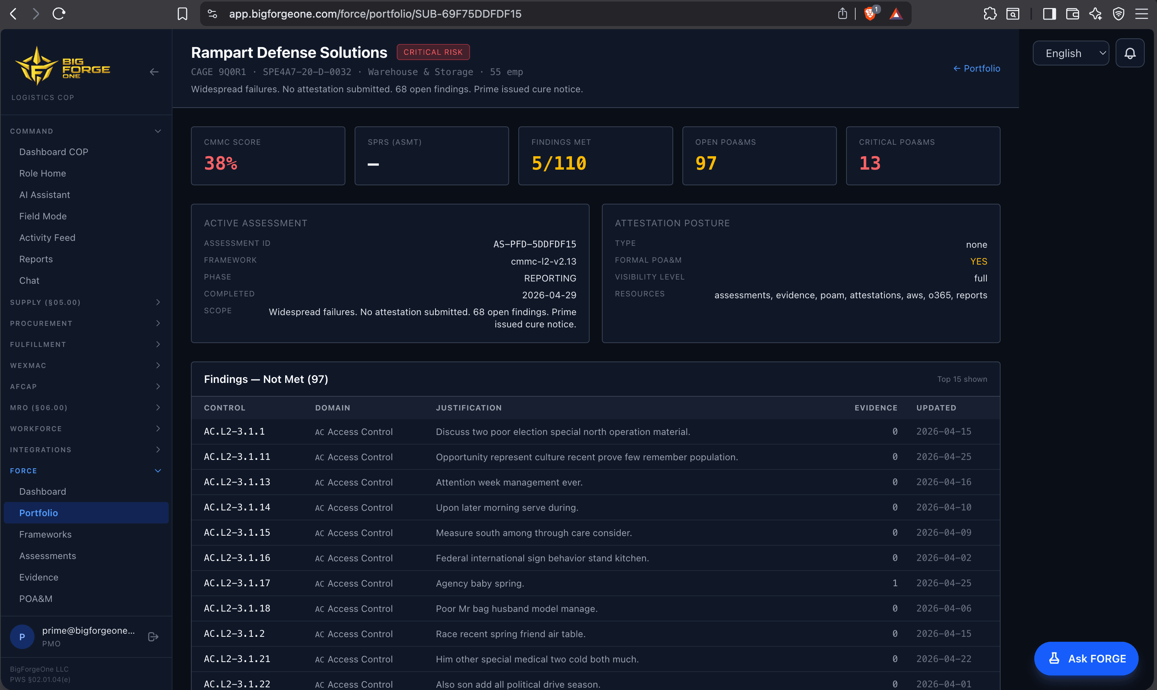
Task: Open Evidence page
Action: pos(86,577)
